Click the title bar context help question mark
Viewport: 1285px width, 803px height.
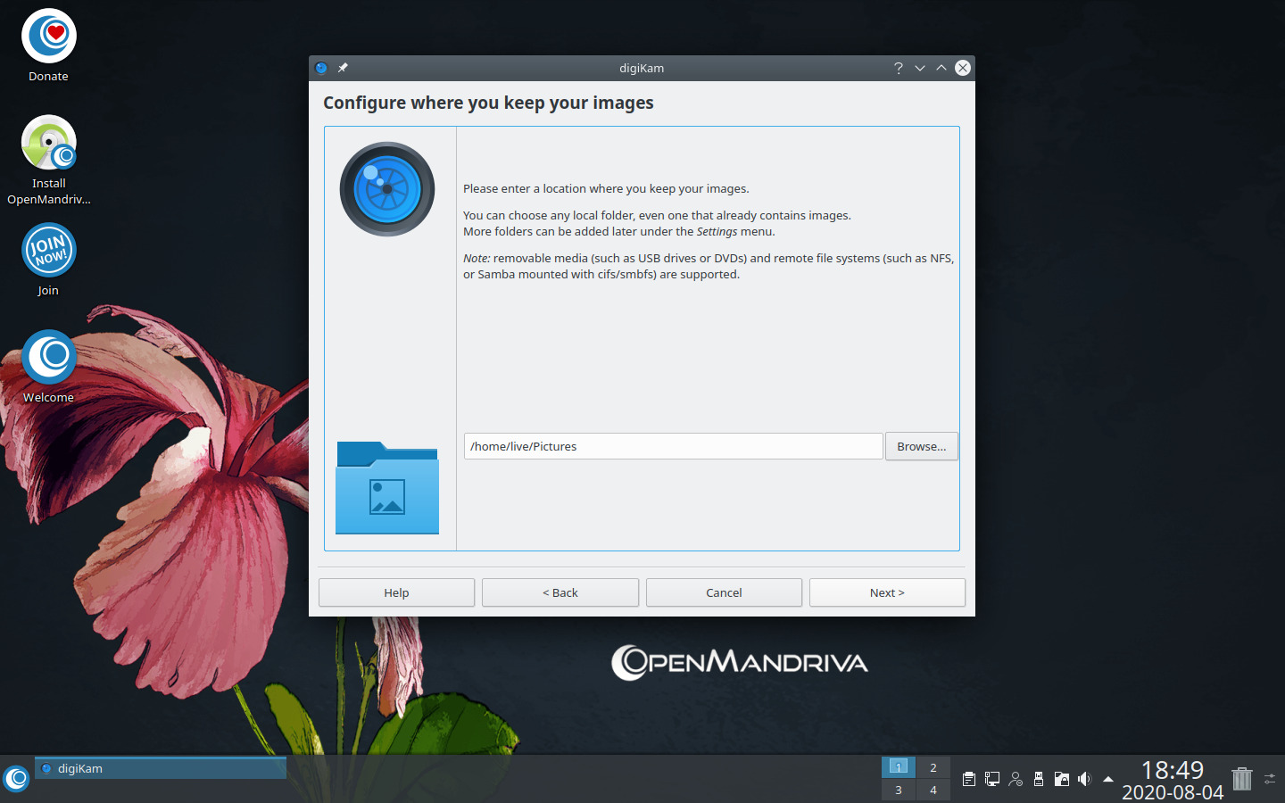[x=899, y=68]
